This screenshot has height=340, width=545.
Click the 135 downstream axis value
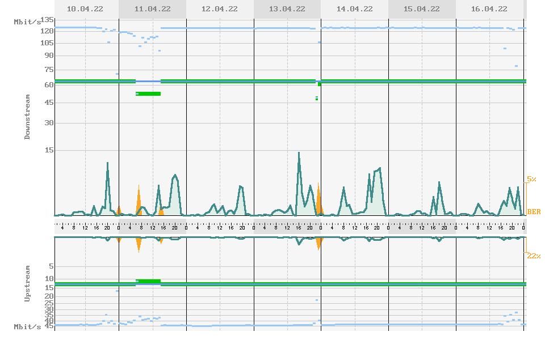47,20
